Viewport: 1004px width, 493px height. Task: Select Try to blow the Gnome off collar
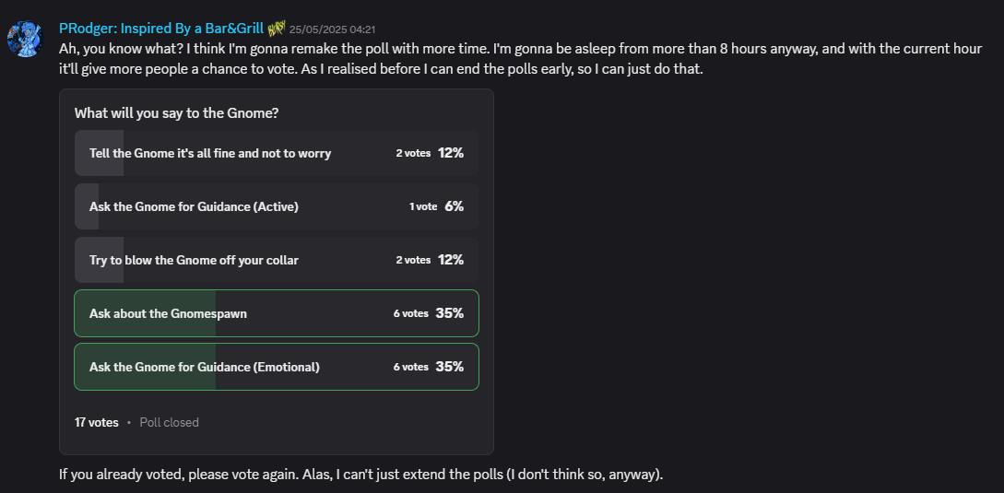pos(277,260)
